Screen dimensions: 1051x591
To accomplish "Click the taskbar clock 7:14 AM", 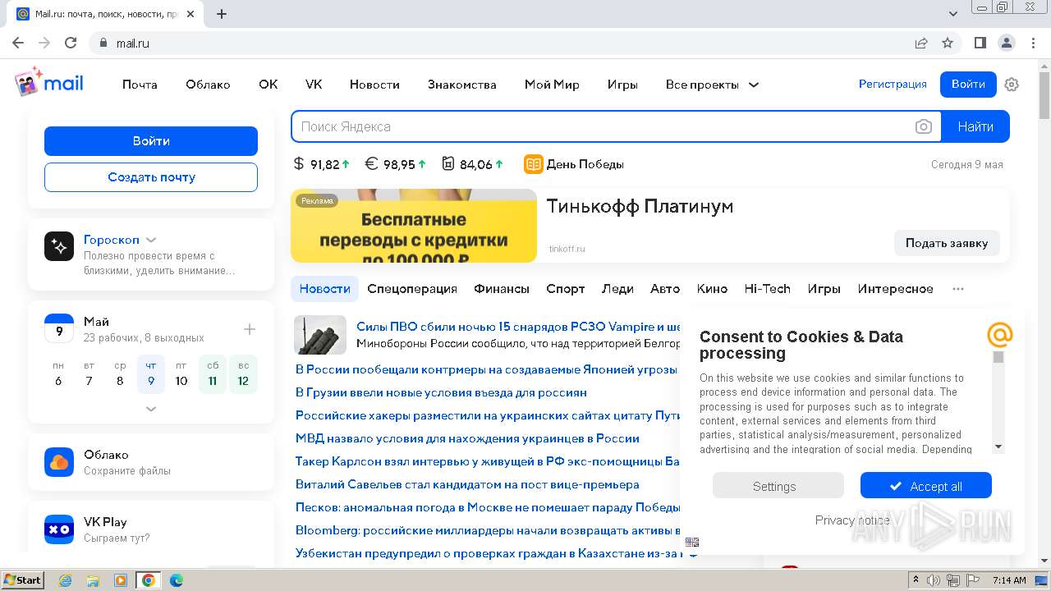I will [x=1009, y=580].
